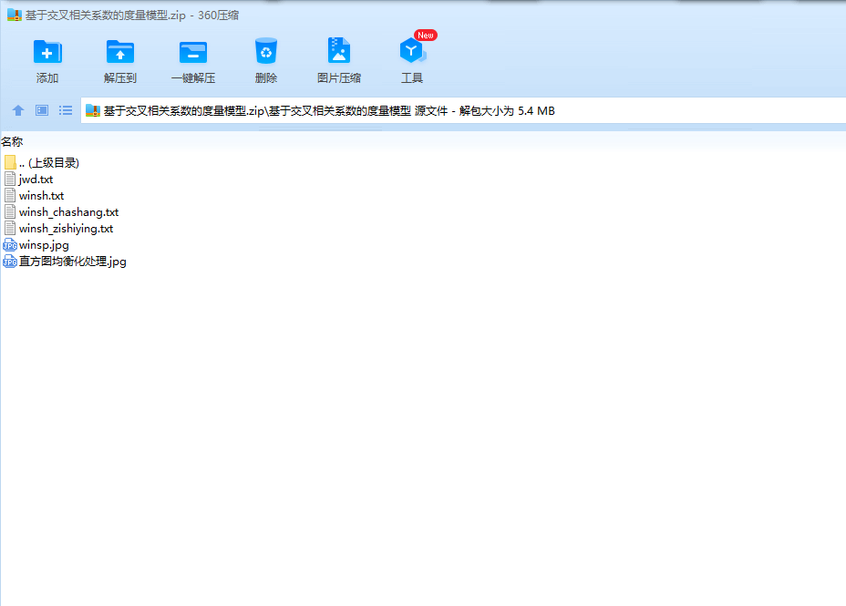846x606 pixels.
Task: Click the Delete (删除) trash icon
Action: point(266,52)
